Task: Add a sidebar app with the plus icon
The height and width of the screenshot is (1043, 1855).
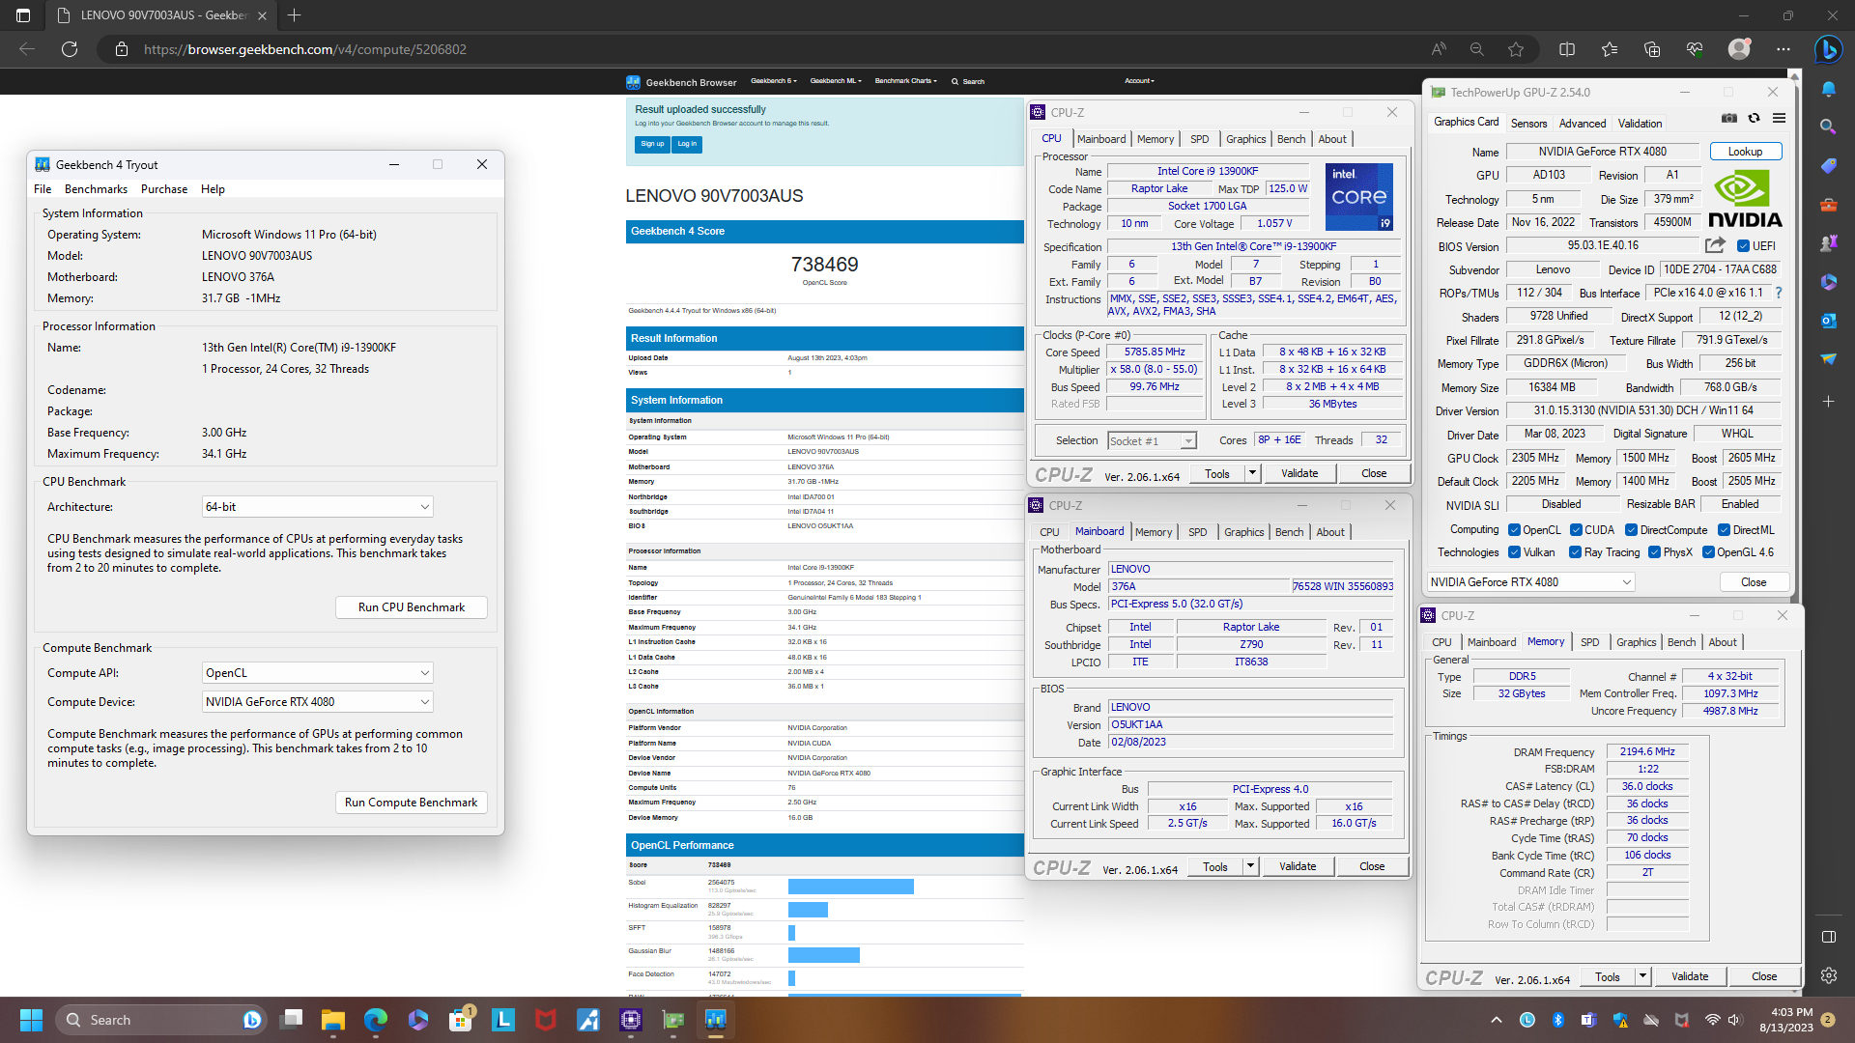Action: coord(1828,401)
